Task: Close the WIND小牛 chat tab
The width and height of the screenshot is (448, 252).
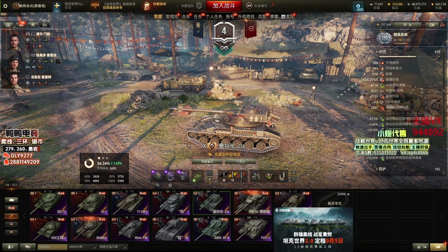Action: click(95, 247)
